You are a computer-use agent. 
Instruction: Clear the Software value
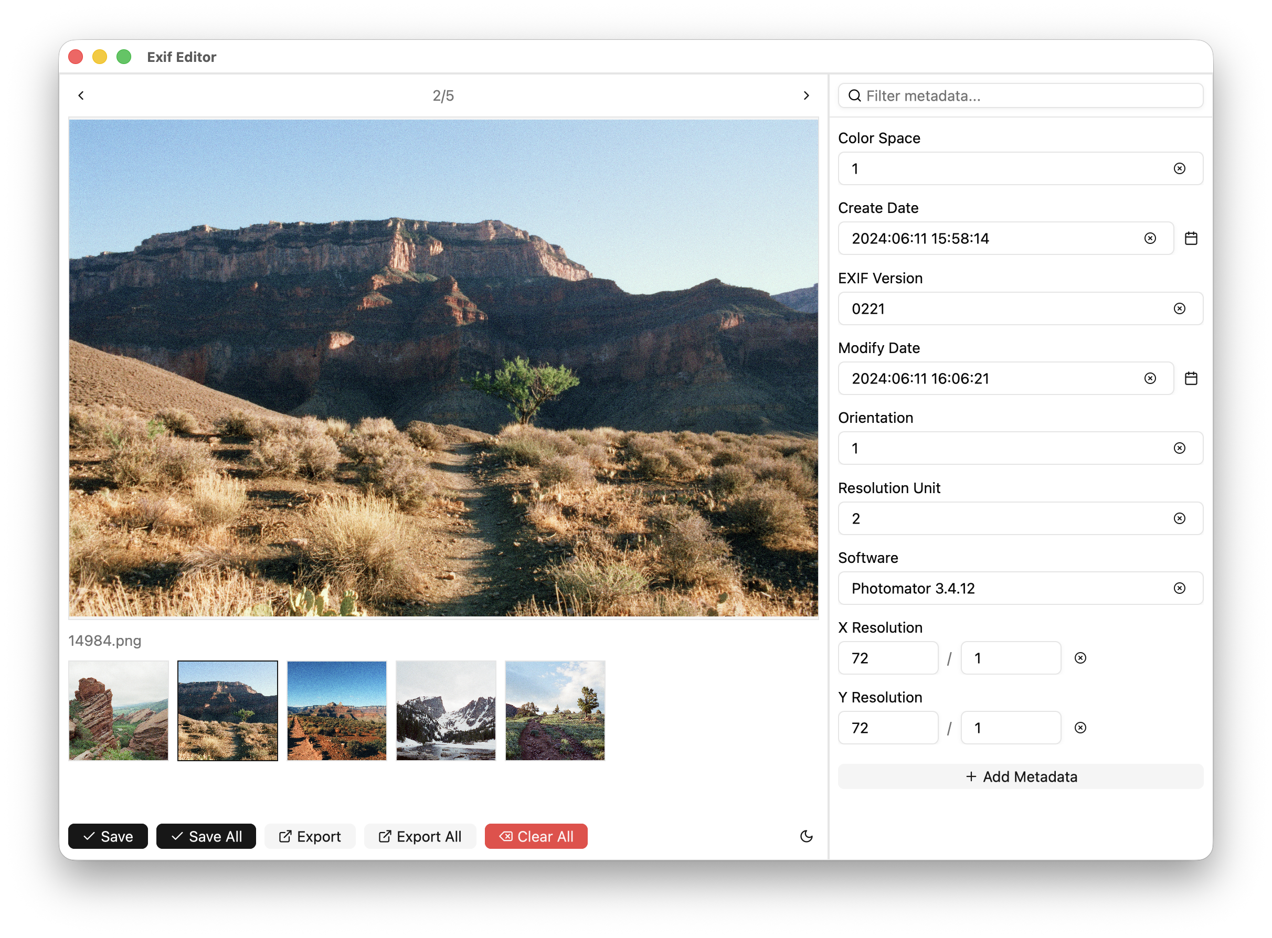click(1180, 588)
